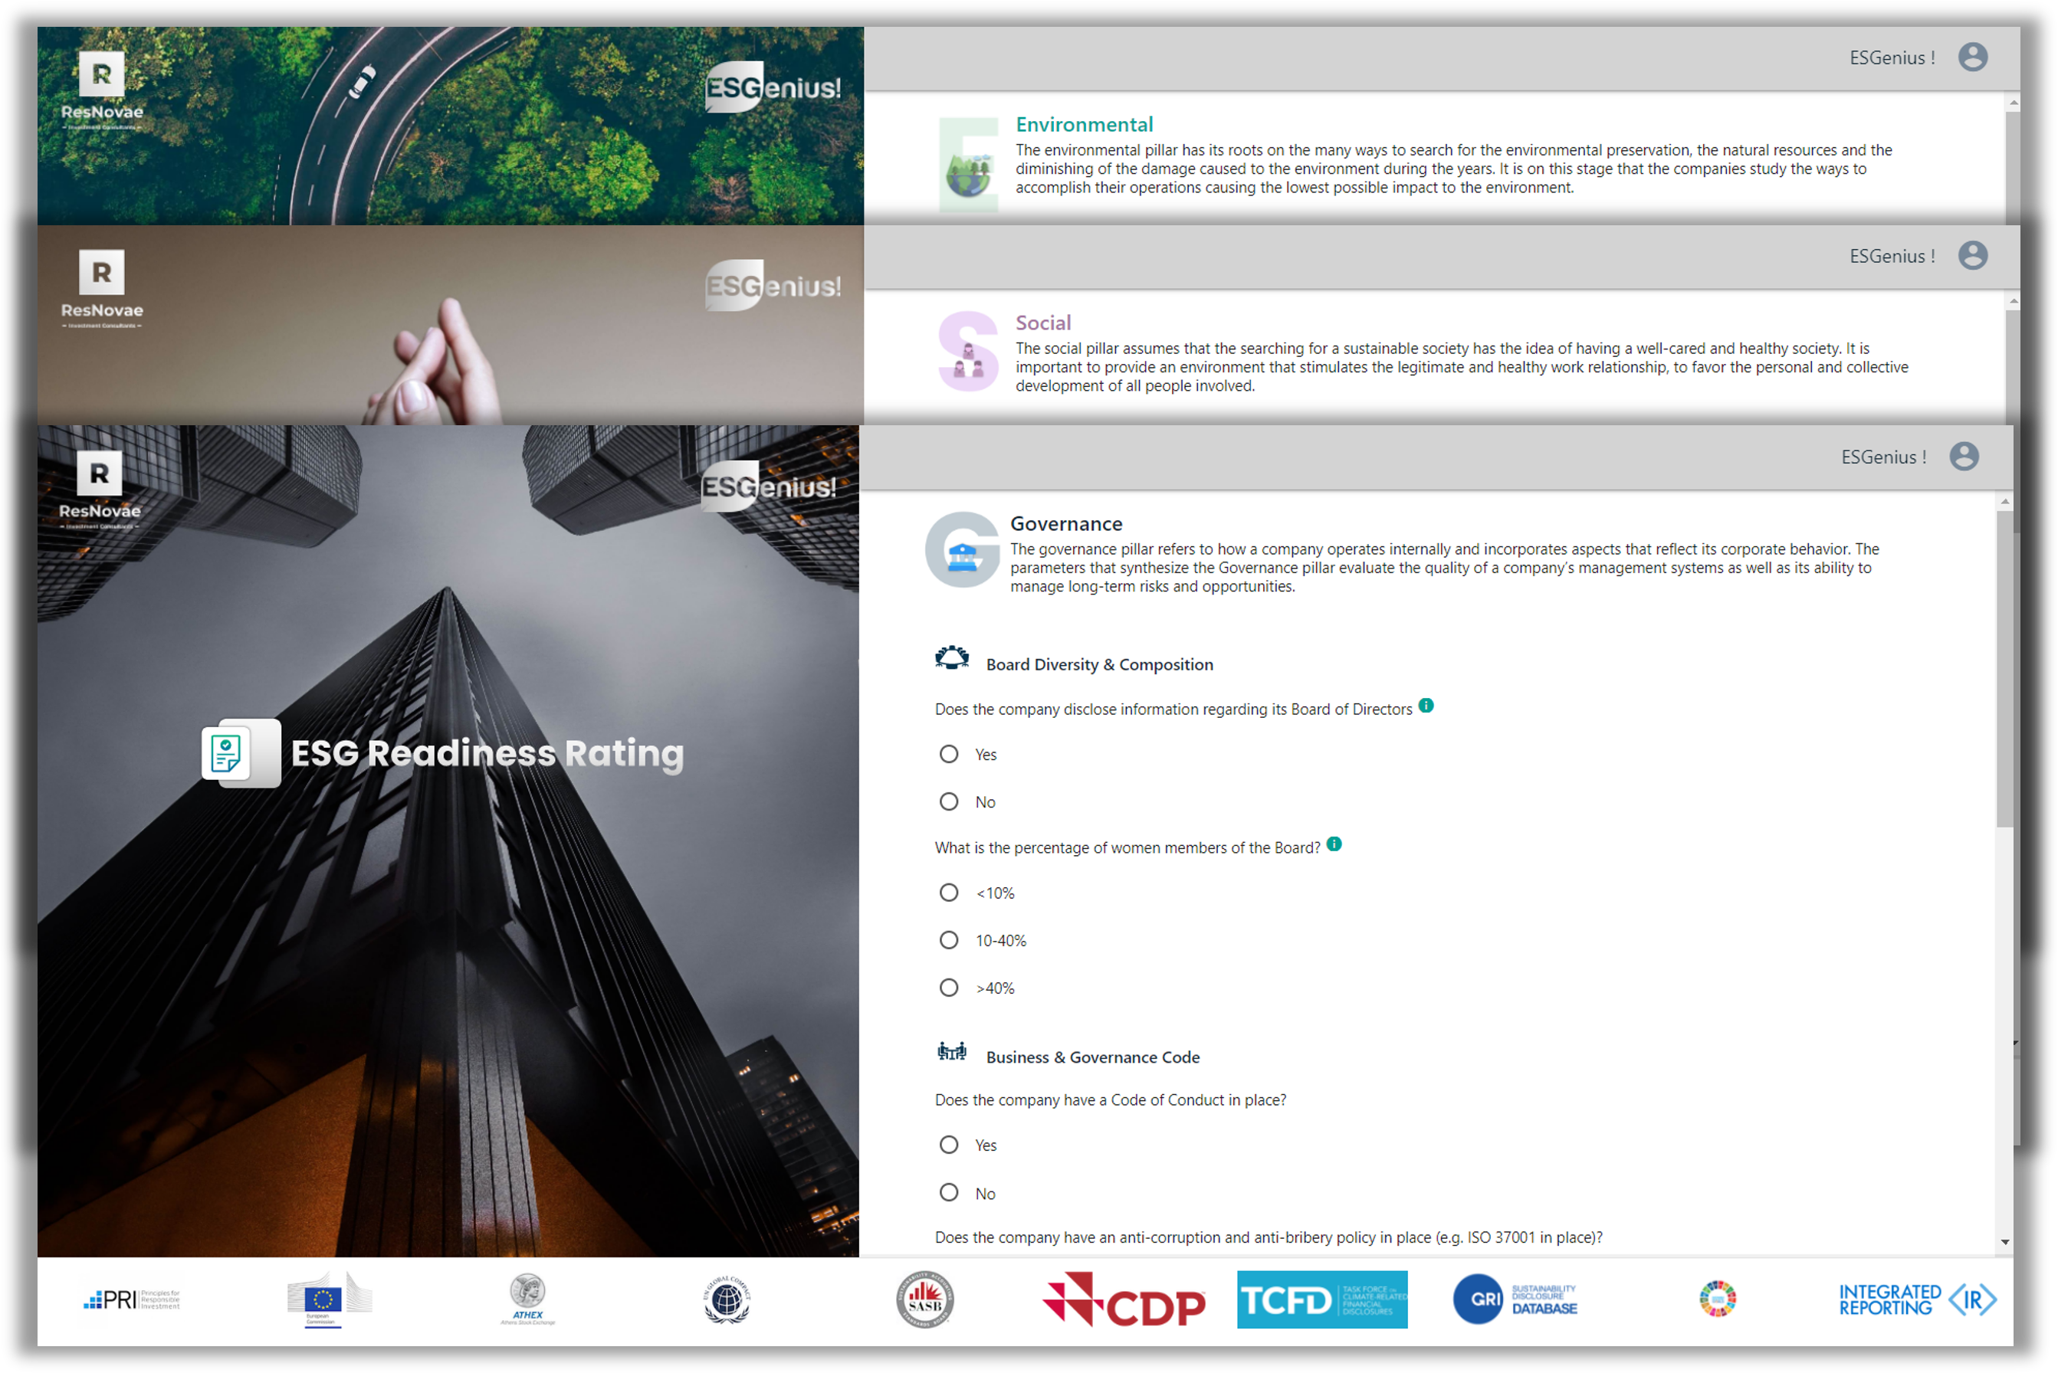Click the Governance section heading
Viewport: 2058px width, 1373px height.
(x=1067, y=523)
